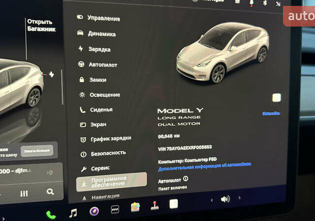Click the blue link beside Model Y name
Image resolution: width=315 pixels, height=221 pixels.
pyautogui.click(x=271, y=113)
